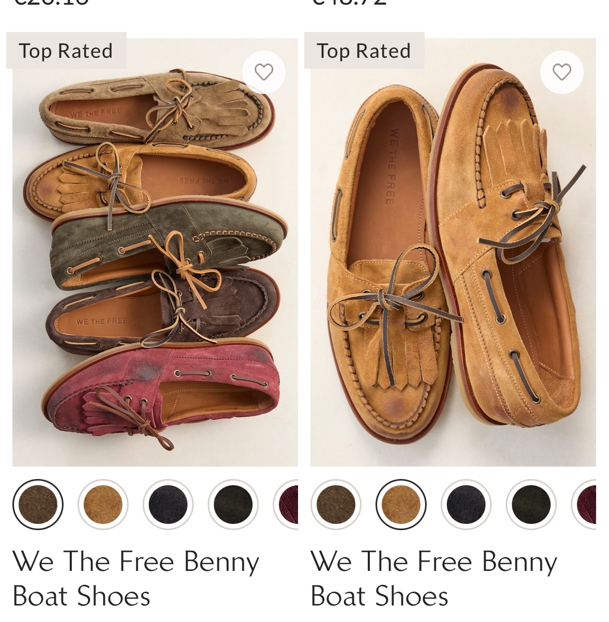This screenshot has width=609, height=622.
Task: Choose burgundy swatch under the right product
Action: coord(586,504)
